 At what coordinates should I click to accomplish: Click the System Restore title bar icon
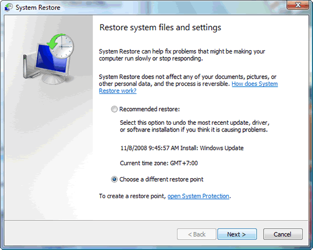click(9, 7)
